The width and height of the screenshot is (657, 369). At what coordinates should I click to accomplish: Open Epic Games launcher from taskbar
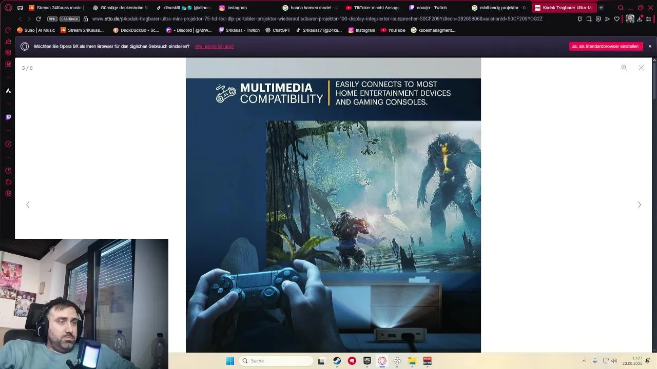[367, 361]
